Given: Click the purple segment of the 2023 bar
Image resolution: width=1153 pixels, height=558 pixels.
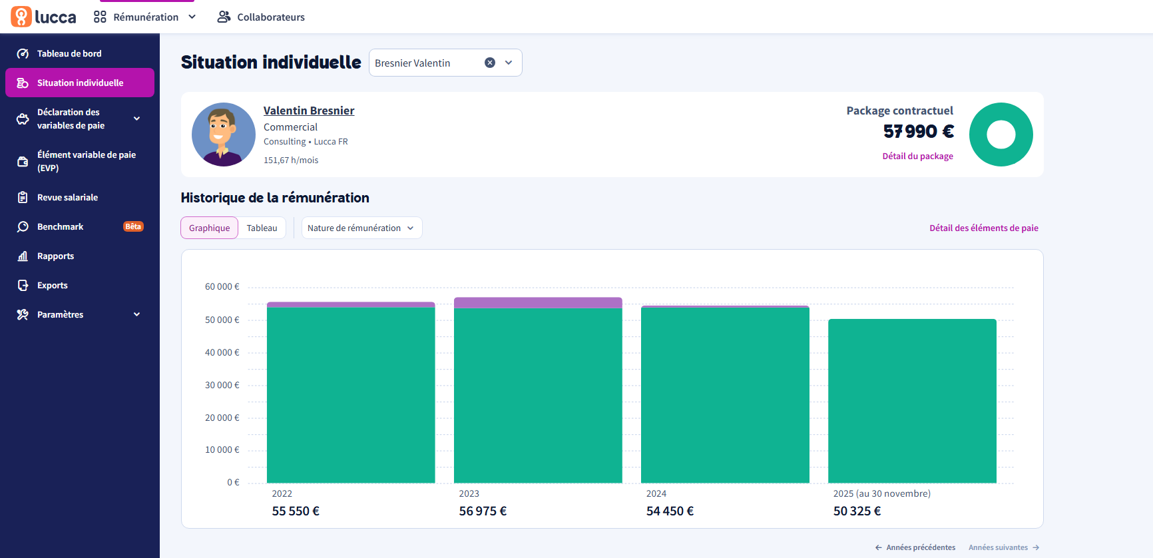Looking at the screenshot, I should [538, 303].
